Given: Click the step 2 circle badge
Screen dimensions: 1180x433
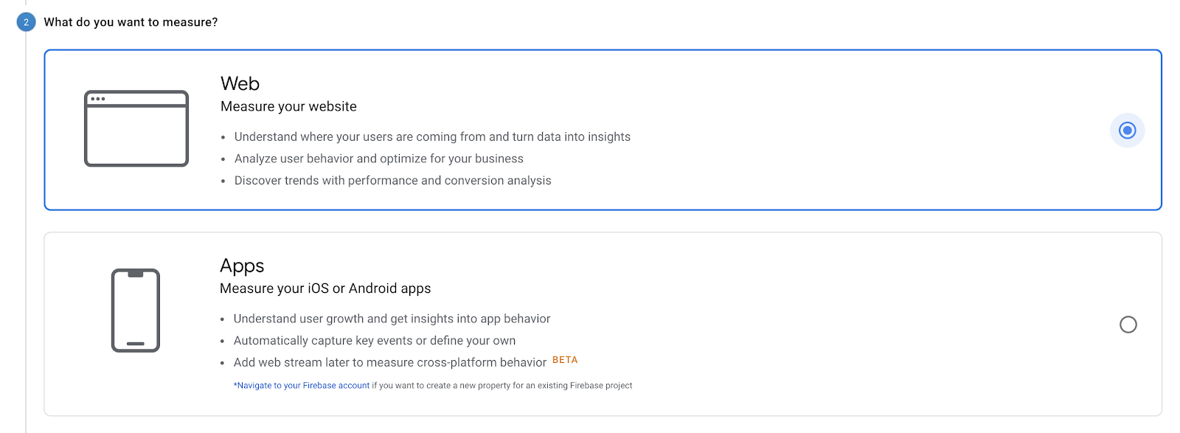Looking at the screenshot, I should point(26,22).
